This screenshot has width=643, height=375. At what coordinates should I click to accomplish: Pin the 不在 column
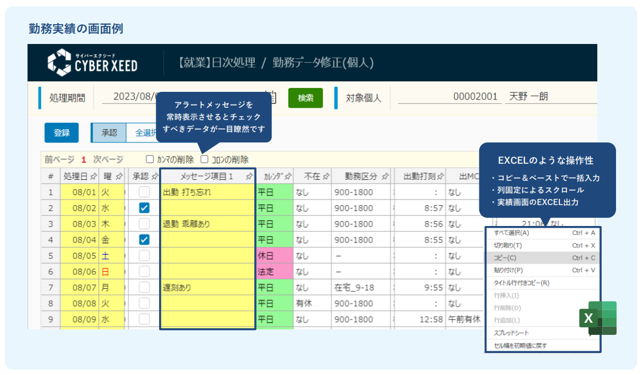tap(326, 177)
